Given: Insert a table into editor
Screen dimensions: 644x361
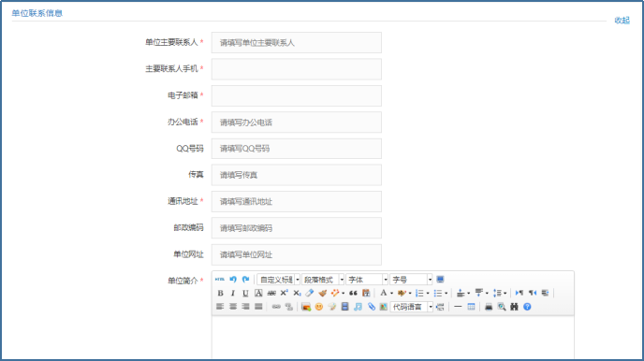Looking at the screenshot, I should 471,307.
